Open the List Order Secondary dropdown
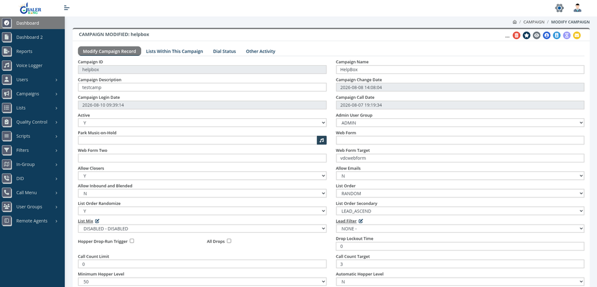The image size is (597, 287). [460, 211]
